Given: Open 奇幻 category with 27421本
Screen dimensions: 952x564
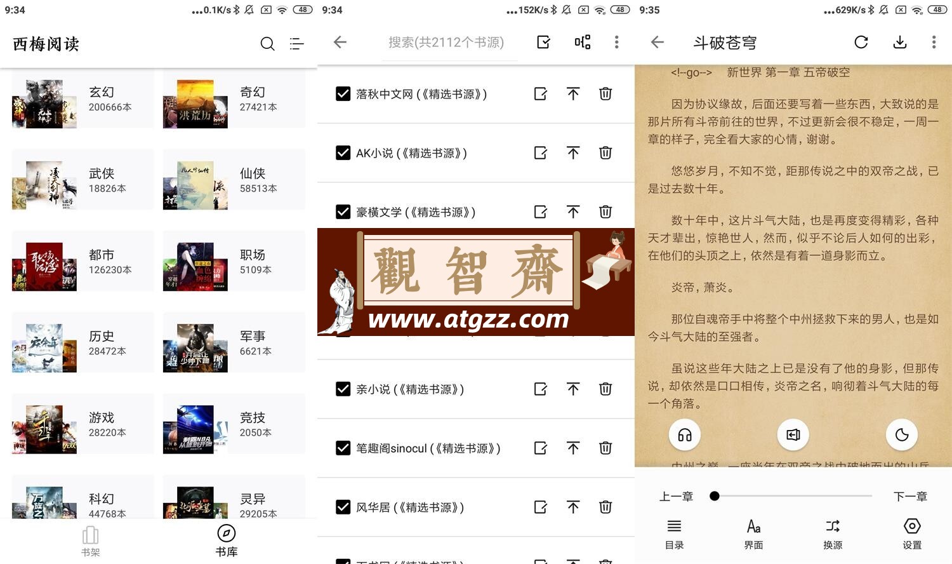Looking at the screenshot, I should coord(234,100).
